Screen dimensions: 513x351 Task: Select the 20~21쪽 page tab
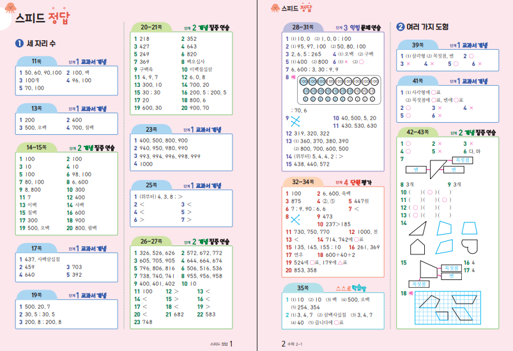(151, 27)
